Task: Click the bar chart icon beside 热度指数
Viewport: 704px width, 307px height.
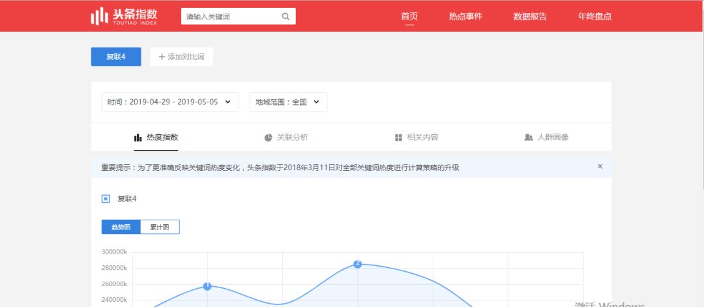Action: [x=138, y=138]
